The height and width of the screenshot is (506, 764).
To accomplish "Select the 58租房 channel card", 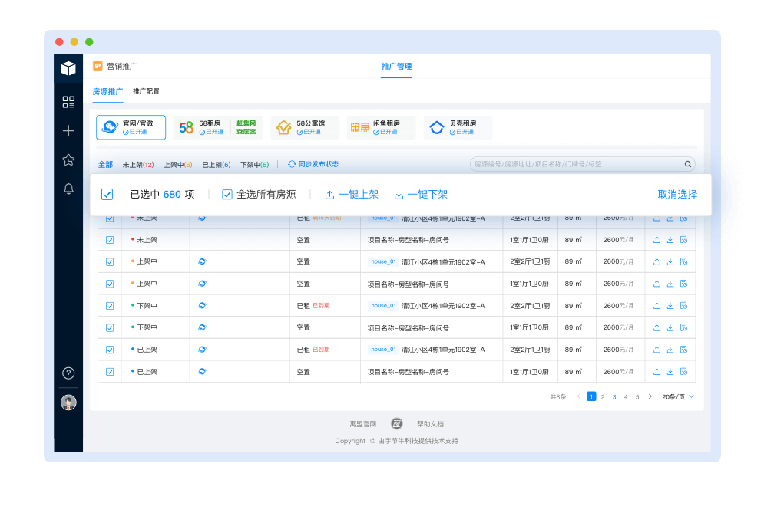I will (217, 127).
